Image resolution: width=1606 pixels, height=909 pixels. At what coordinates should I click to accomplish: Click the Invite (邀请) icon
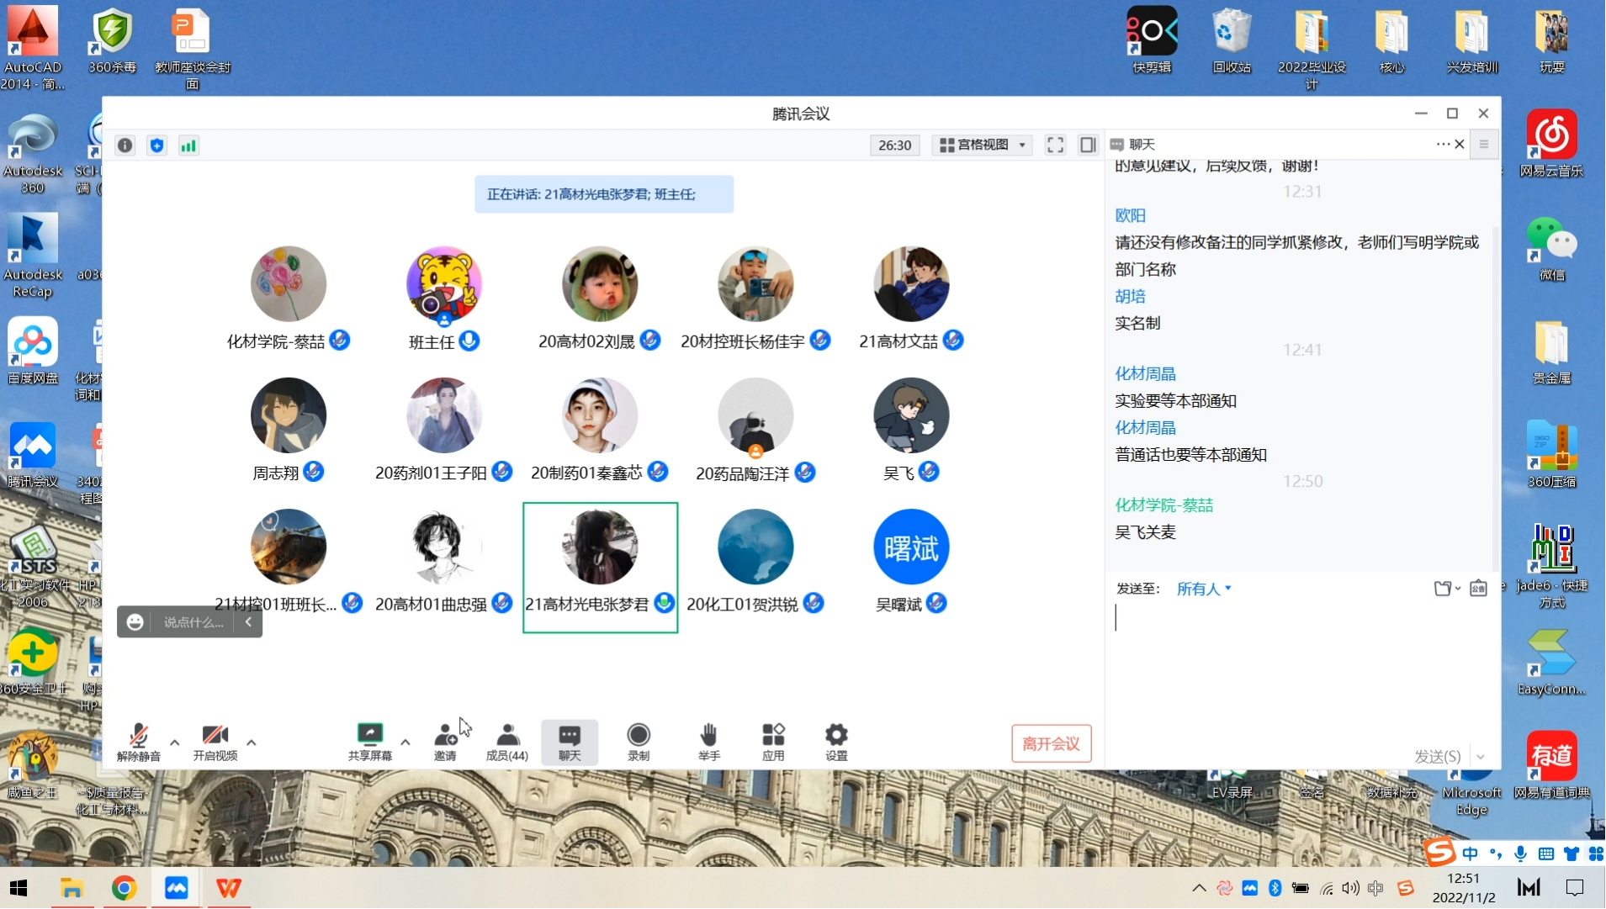click(x=445, y=741)
